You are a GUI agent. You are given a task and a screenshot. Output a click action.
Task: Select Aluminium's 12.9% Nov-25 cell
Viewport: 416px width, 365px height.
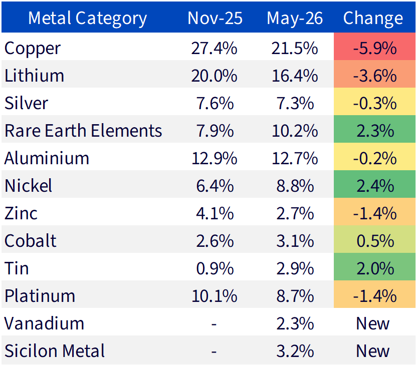tap(214, 159)
